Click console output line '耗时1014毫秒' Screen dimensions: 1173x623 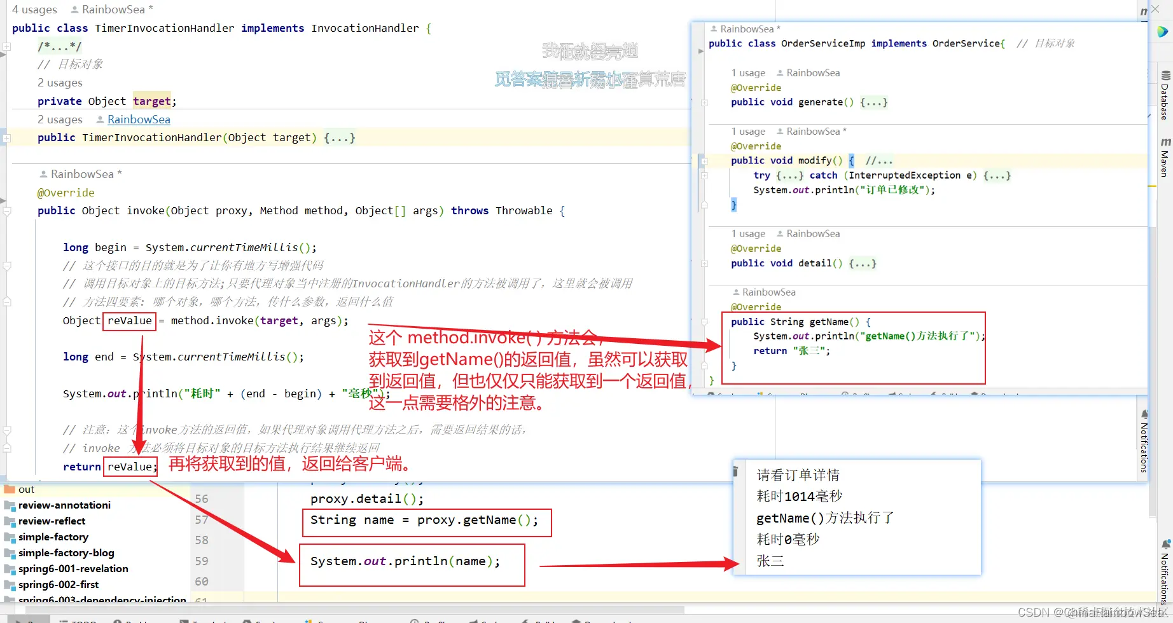[x=800, y=496]
